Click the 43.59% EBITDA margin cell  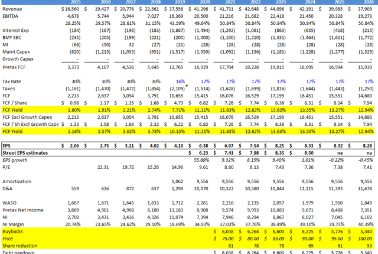(177, 24)
